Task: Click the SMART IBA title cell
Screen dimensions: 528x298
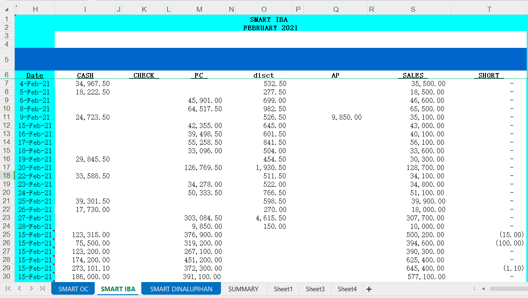Action: point(269,20)
